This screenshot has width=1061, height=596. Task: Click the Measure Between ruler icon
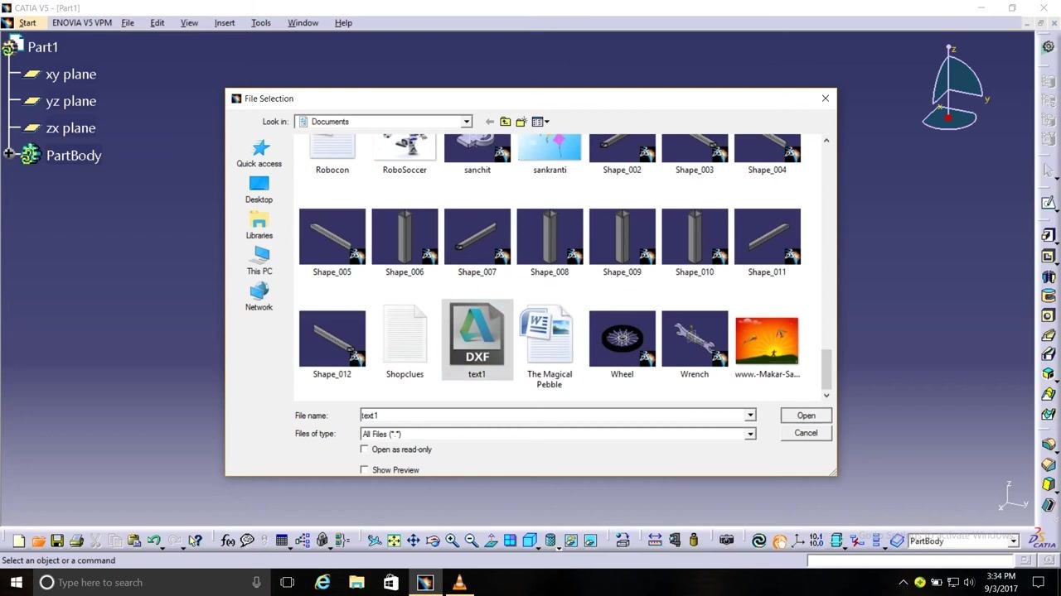point(655,541)
